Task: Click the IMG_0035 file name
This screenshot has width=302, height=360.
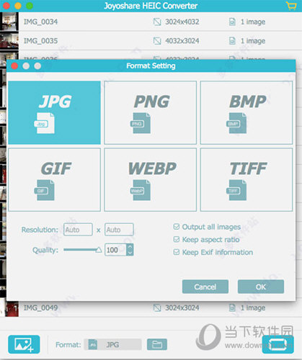Action: coord(40,41)
